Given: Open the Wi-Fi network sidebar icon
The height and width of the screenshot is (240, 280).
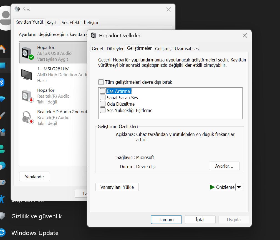Looking at the screenshot, I should [x=2, y=99].
